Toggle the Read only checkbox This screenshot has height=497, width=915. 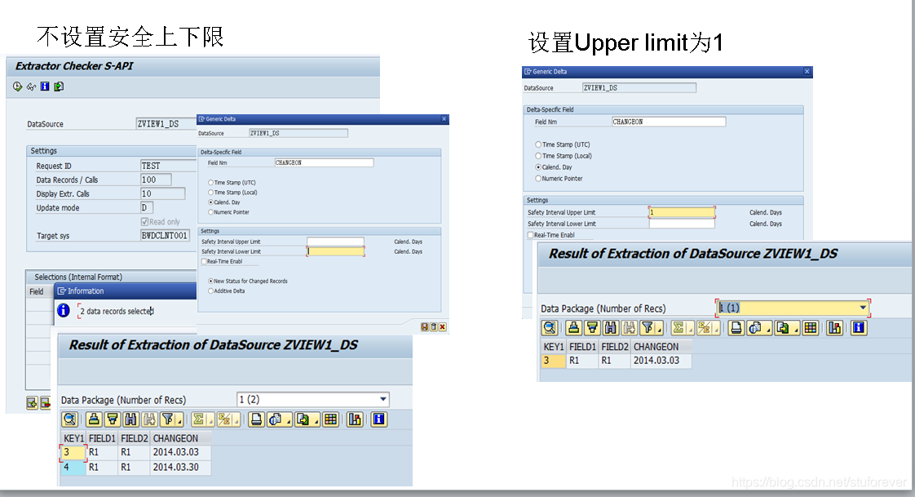pyautogui.click(x=144, y=222)
